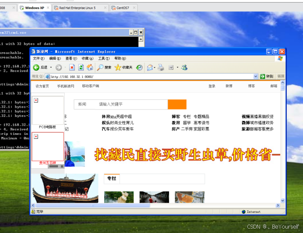Image resolution: width=303 pixels, height=233 pixels.
Task: Go back with the IE Back arrow
Action: tap(36, 67)
